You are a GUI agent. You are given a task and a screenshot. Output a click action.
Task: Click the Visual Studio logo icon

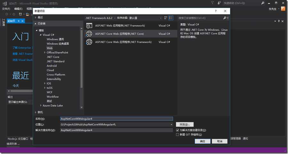point(5,3)
